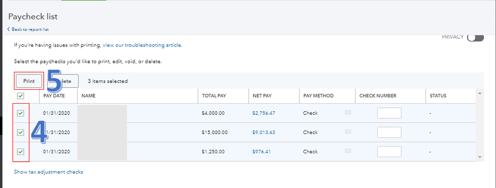The width and height of the screenshot is (496, 188).
Task: Click check number field for $4,000.00 row
Action: tap(389, 113)
